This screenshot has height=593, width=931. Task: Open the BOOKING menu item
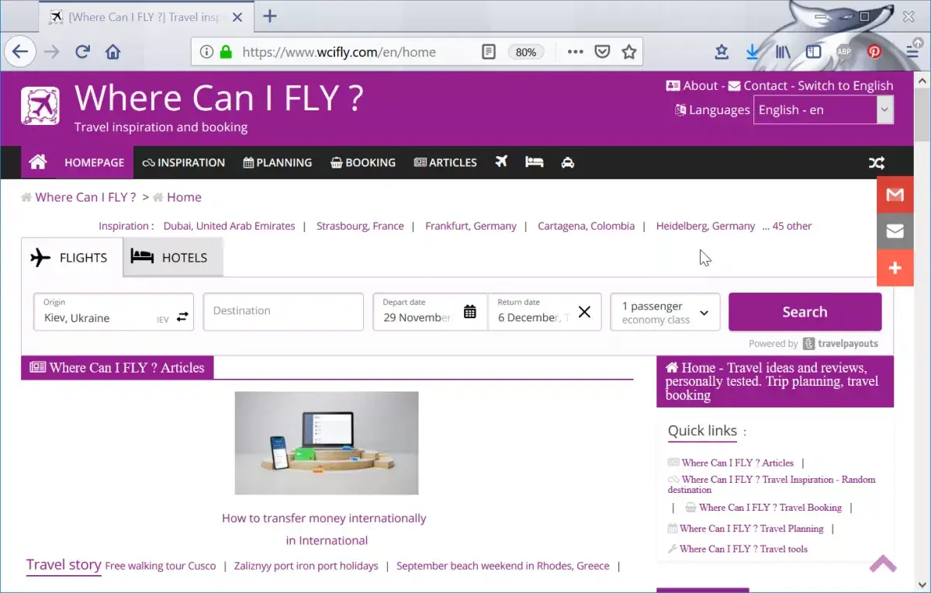[x=363, y=162]
